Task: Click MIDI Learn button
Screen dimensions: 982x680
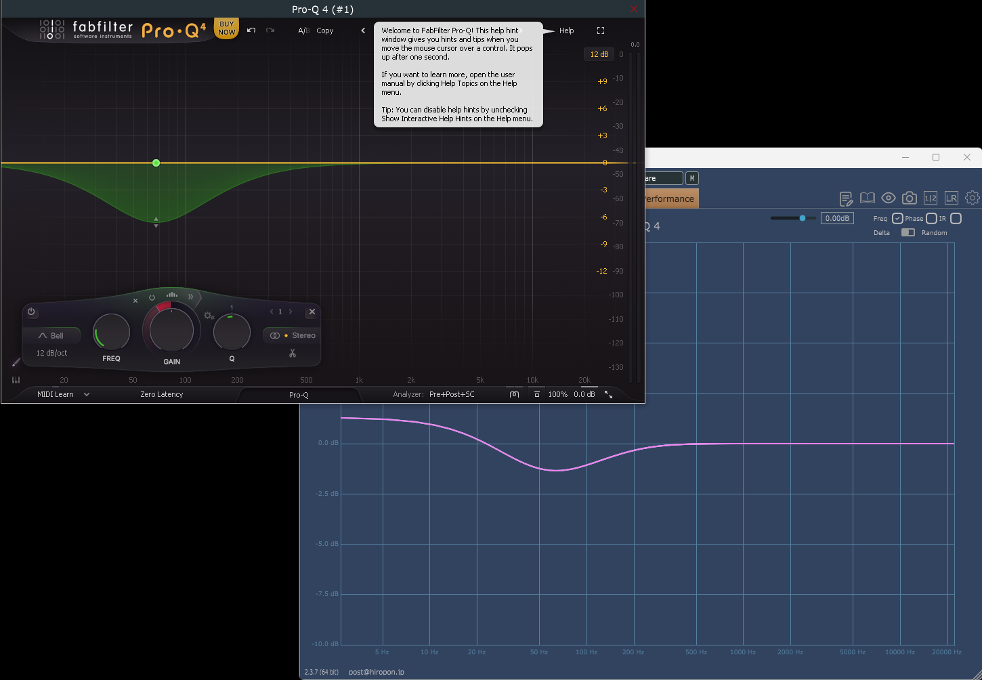Action: 55,394
